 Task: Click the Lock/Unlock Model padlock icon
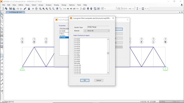click(x=29, y=9)
